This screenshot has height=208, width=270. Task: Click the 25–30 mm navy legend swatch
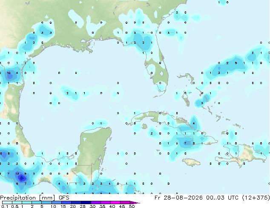[86, 202]
